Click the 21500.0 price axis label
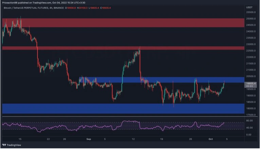 click(x=251, y=64)
